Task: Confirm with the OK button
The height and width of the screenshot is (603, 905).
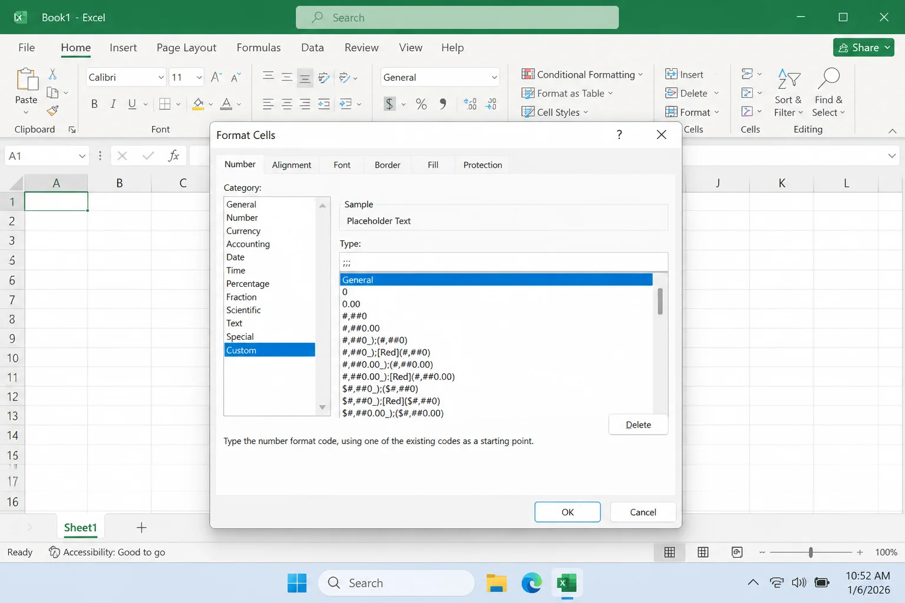Action: [x=567, y=512]
